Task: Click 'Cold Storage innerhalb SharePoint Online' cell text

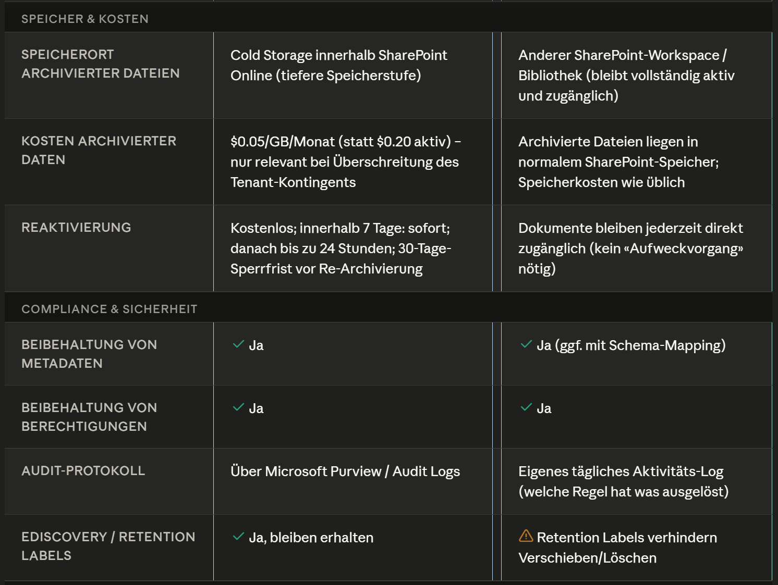Action: click(x=339, y=65)
